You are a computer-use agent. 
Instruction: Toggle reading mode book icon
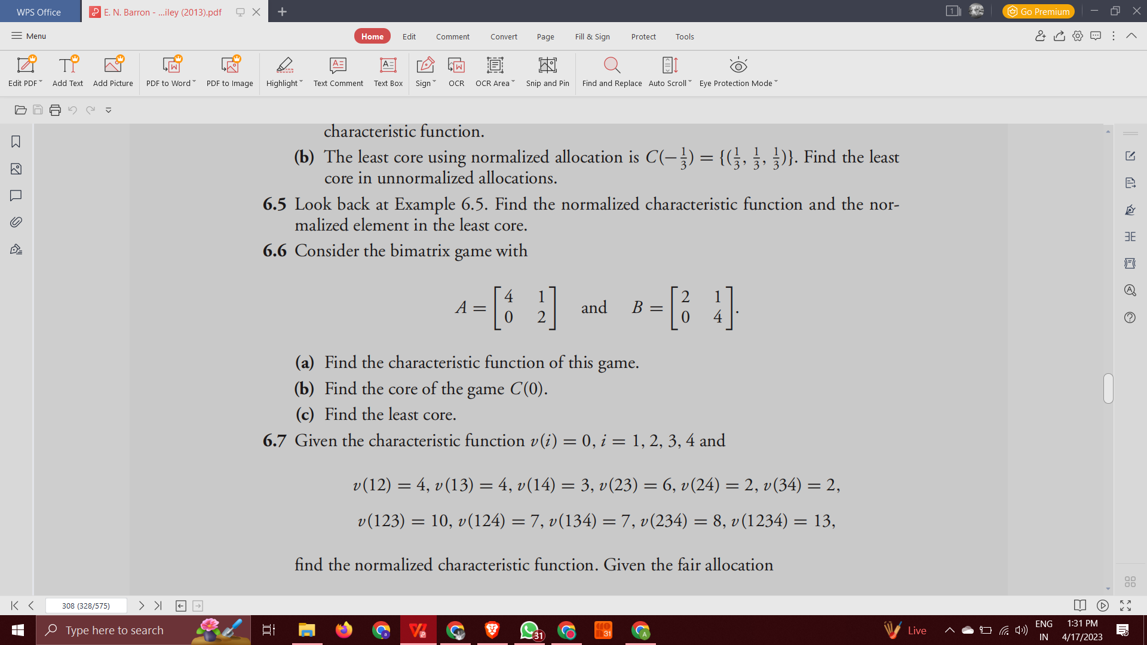click(x=1079, y=606)
